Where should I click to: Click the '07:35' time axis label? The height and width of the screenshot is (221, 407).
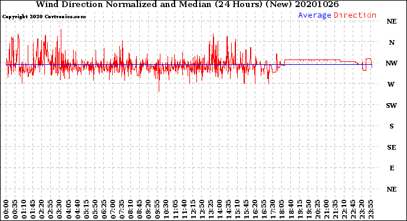[x=122, y=209]
